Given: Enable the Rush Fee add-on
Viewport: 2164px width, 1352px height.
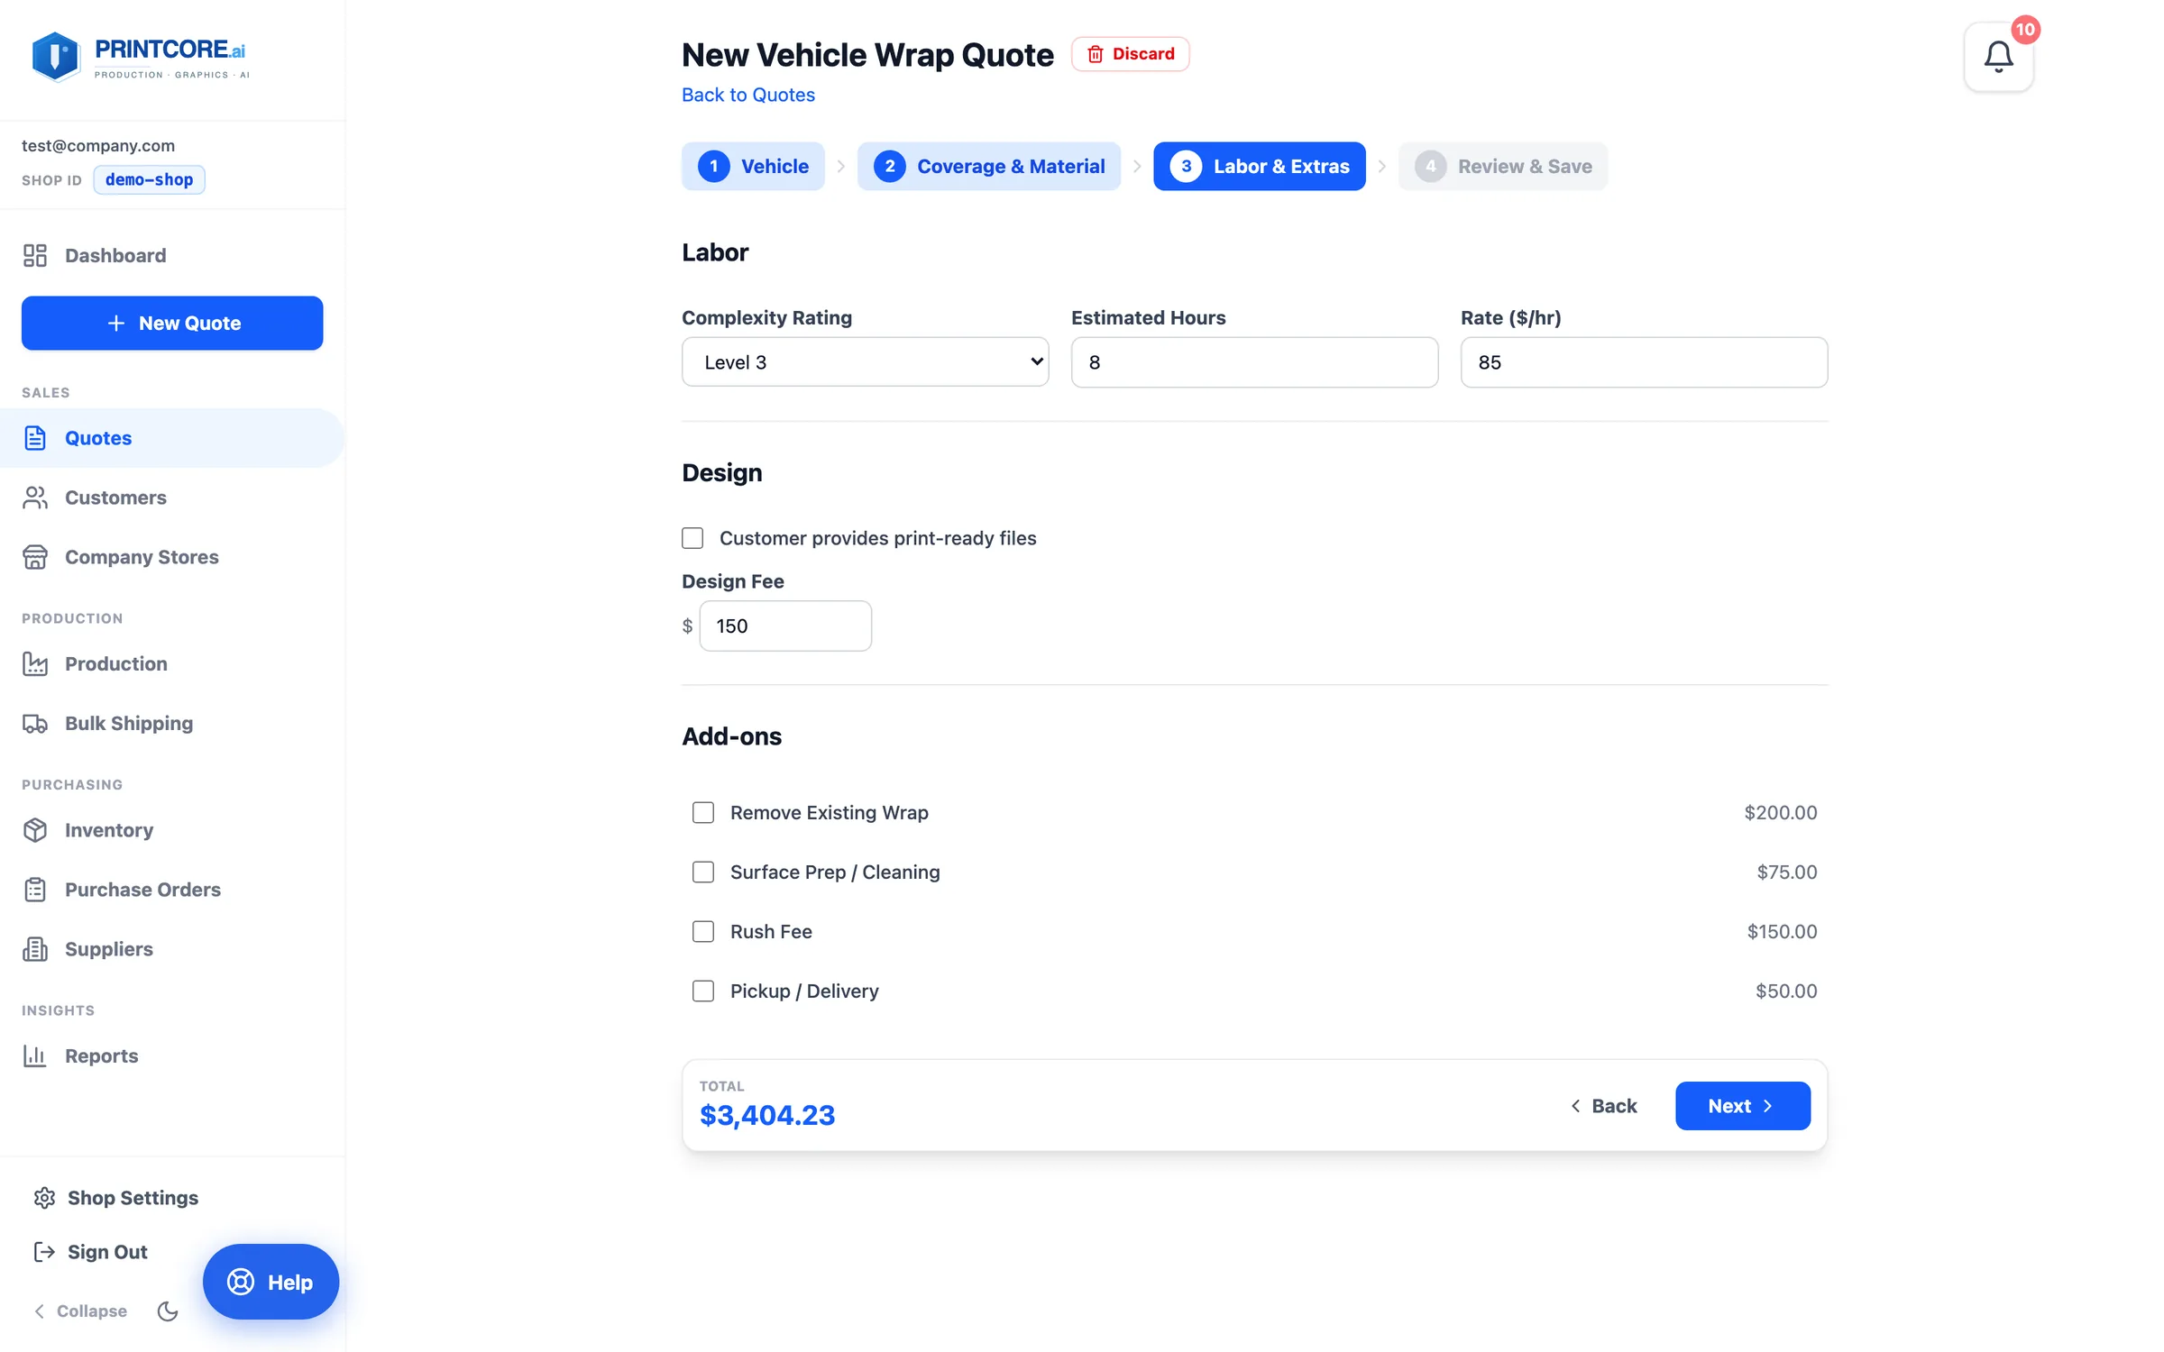Looking at the screenshot, I should point(703,931).
